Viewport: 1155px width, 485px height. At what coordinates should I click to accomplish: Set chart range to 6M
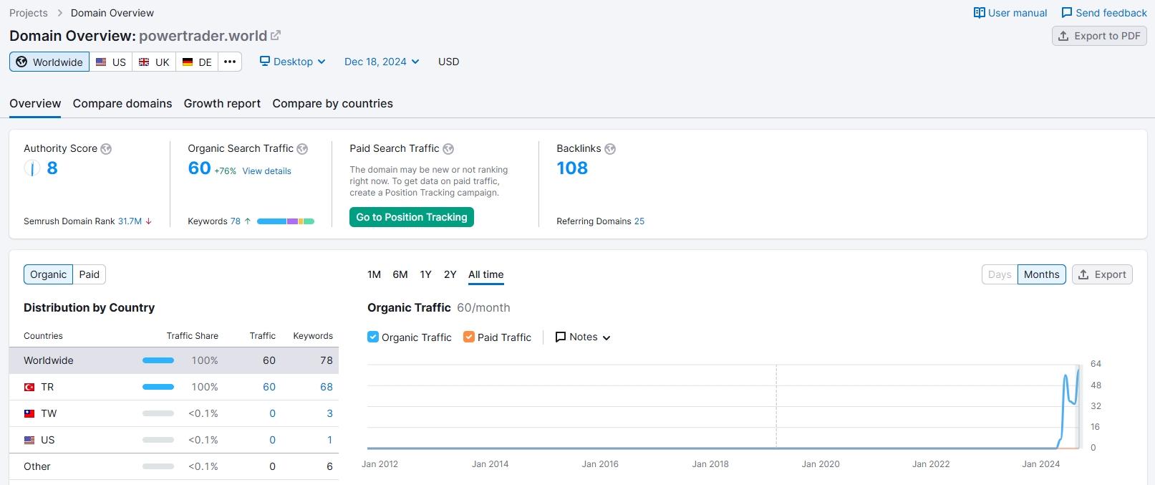pyautogui.click(x=400, y=274)
